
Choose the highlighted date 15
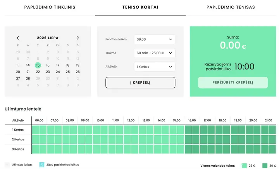[x=38, y=65]
